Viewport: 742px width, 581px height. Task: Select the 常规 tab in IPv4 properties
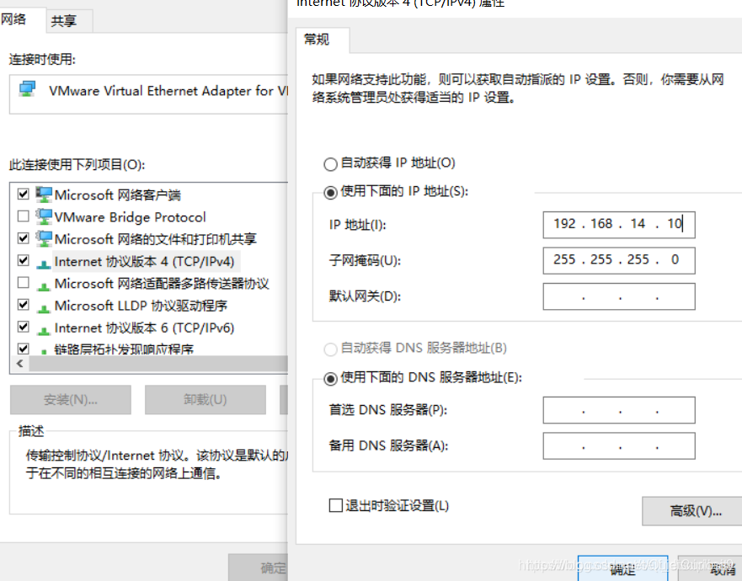pos(323,40)
